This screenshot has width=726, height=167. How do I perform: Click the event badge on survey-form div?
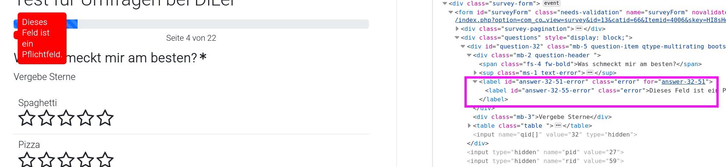point(551,3)
